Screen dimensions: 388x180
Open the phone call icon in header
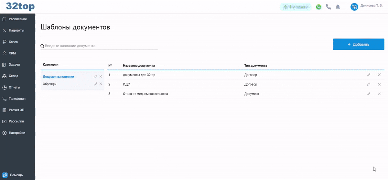329,7
